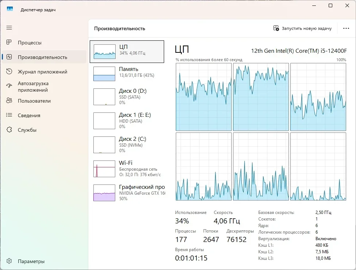The width and height of the screenshot is (356, 270).
Task: Click the Дескрипторы count 76152
Action: [x=236, y=239]
